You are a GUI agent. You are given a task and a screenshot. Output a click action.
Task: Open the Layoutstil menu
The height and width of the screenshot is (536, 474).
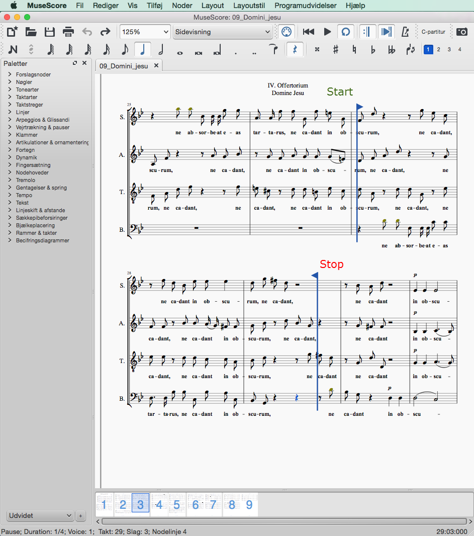pos(249,6)
